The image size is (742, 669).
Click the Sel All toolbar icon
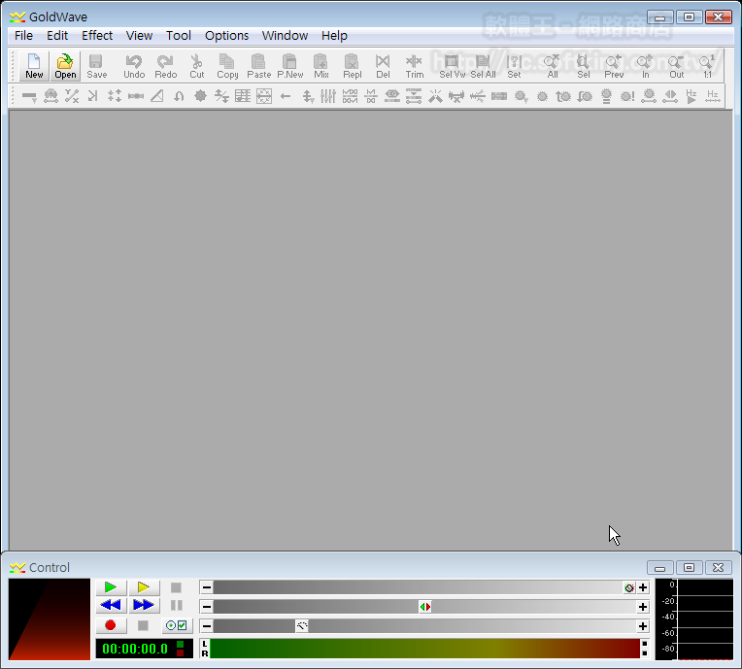tap(483, 66)
